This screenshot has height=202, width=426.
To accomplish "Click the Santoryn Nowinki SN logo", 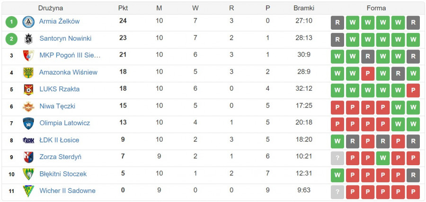I will (x=28, y=39).
